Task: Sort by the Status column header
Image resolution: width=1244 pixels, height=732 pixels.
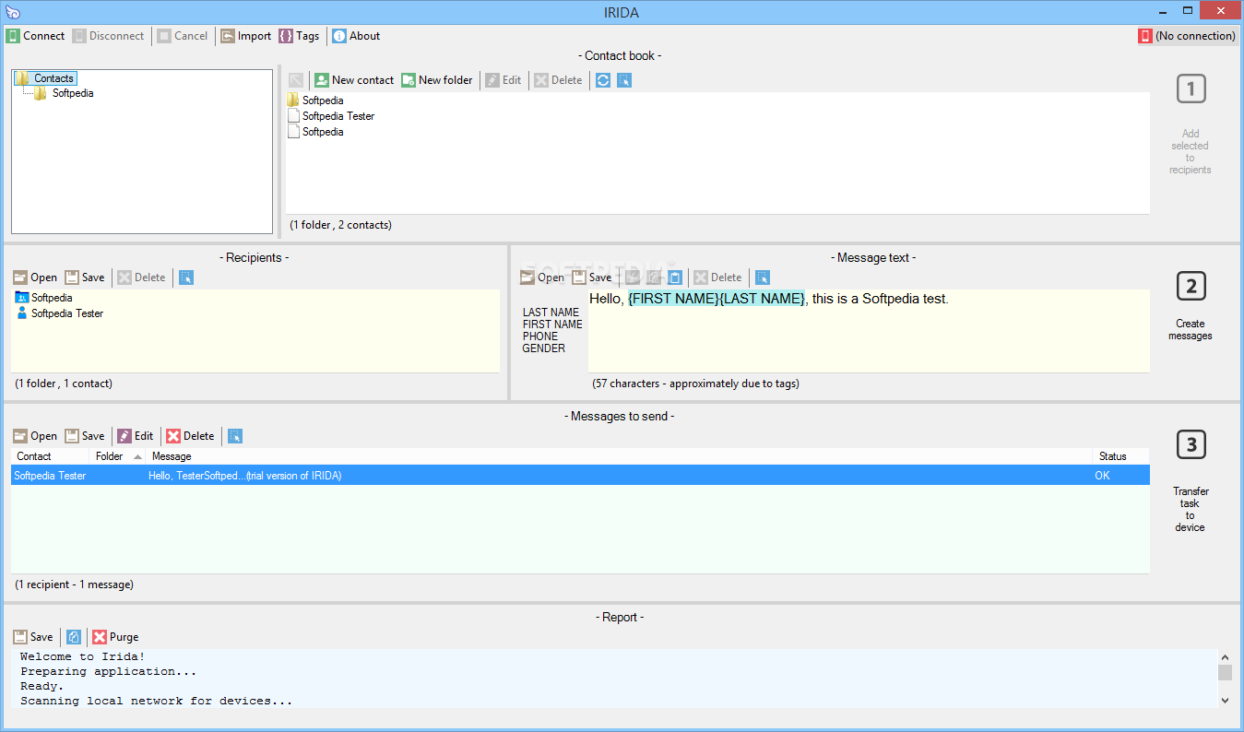Action: coord(1120,456)
